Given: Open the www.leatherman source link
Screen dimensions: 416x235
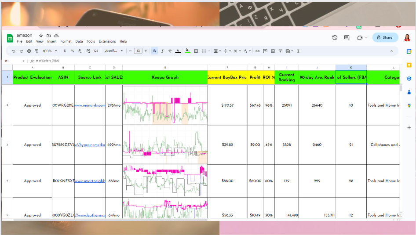Looking at the screenshot, I should 90,215.
